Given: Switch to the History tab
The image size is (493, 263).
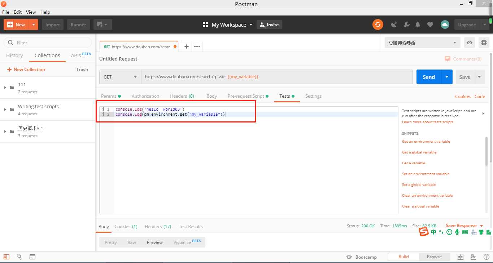Looking at the screenshot, I should [14, 55].
